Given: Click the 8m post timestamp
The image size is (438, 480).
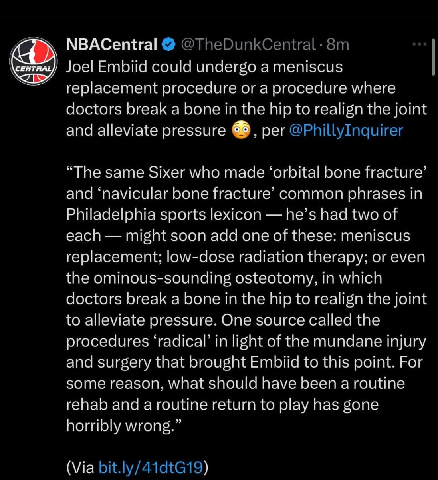Looking at the screenshot, I should click(337, 44).
